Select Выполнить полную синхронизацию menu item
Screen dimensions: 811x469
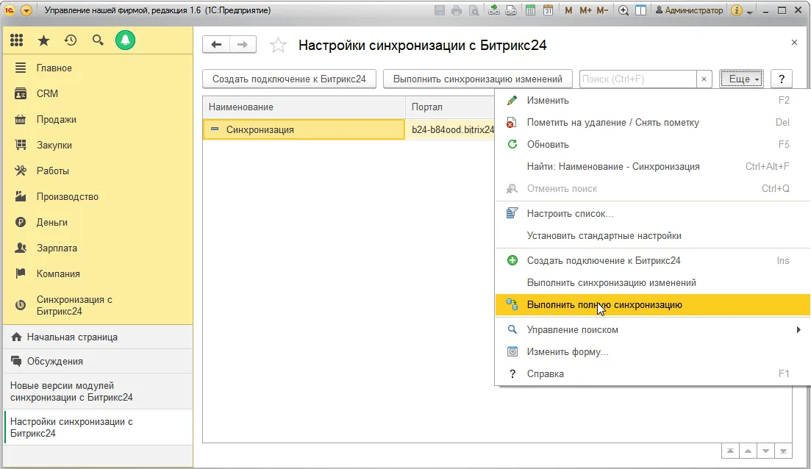coord(604,304)
